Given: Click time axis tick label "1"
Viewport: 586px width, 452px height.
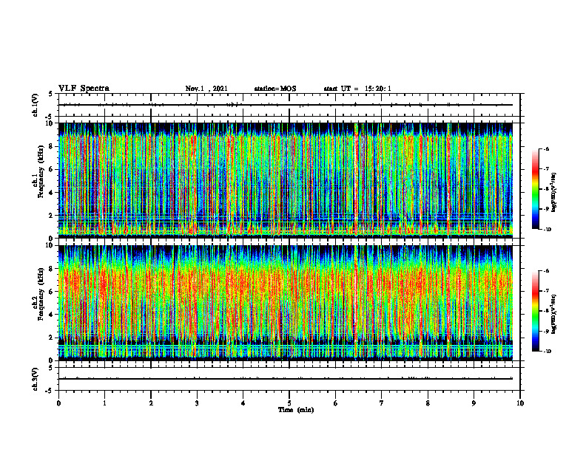Looking at the screenshot, I should point(104,403).
